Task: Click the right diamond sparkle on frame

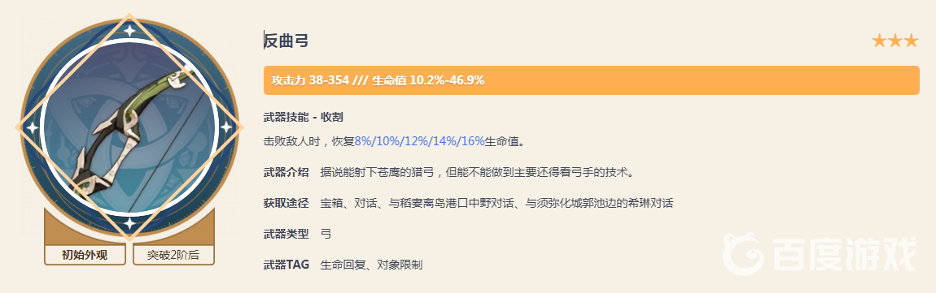Action: point(226,127)
